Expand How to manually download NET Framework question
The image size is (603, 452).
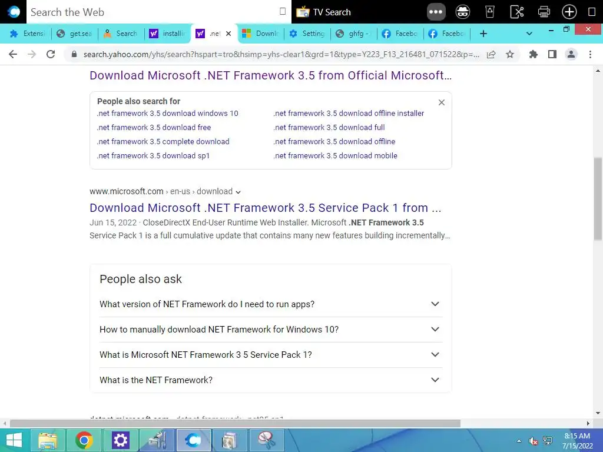tap(271, 330)
